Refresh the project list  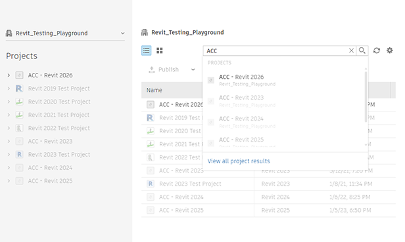377,50
